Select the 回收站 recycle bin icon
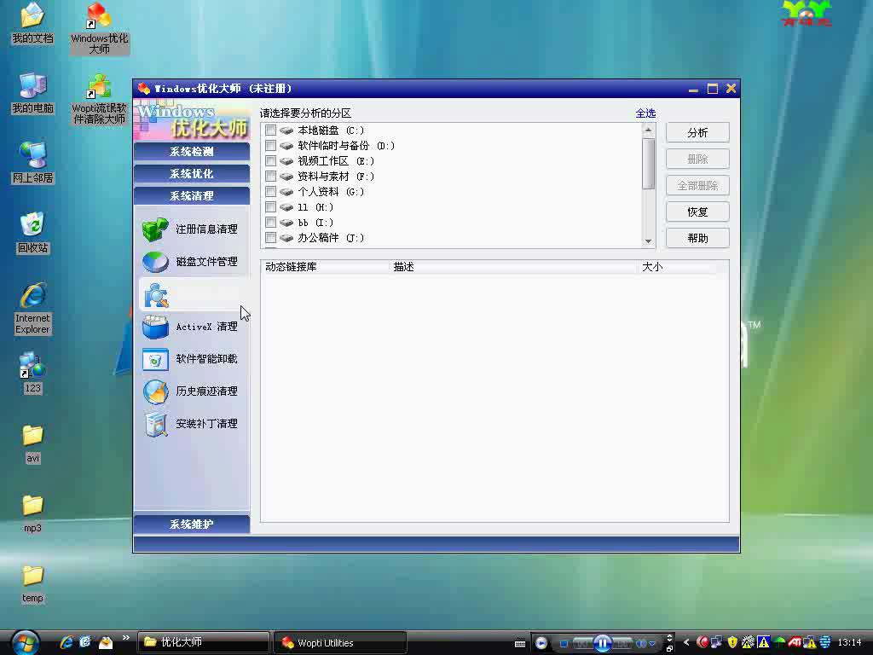The height and width of the screenshot is (655, 873). point(33,233)
